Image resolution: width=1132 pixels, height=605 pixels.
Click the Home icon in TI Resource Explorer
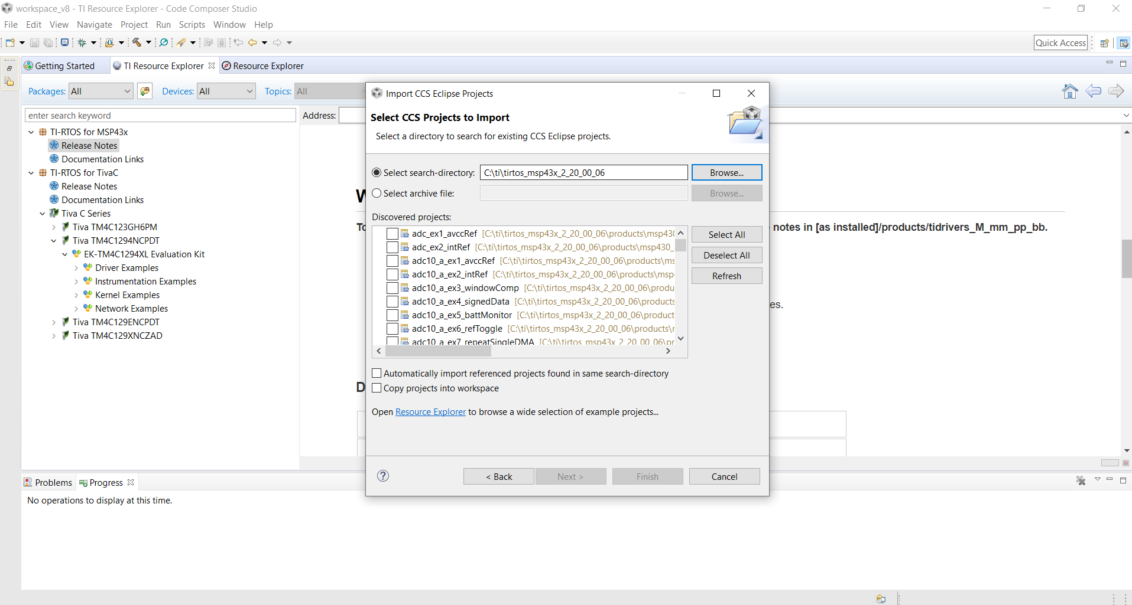pyautogui.click(x=1070, y=91)
